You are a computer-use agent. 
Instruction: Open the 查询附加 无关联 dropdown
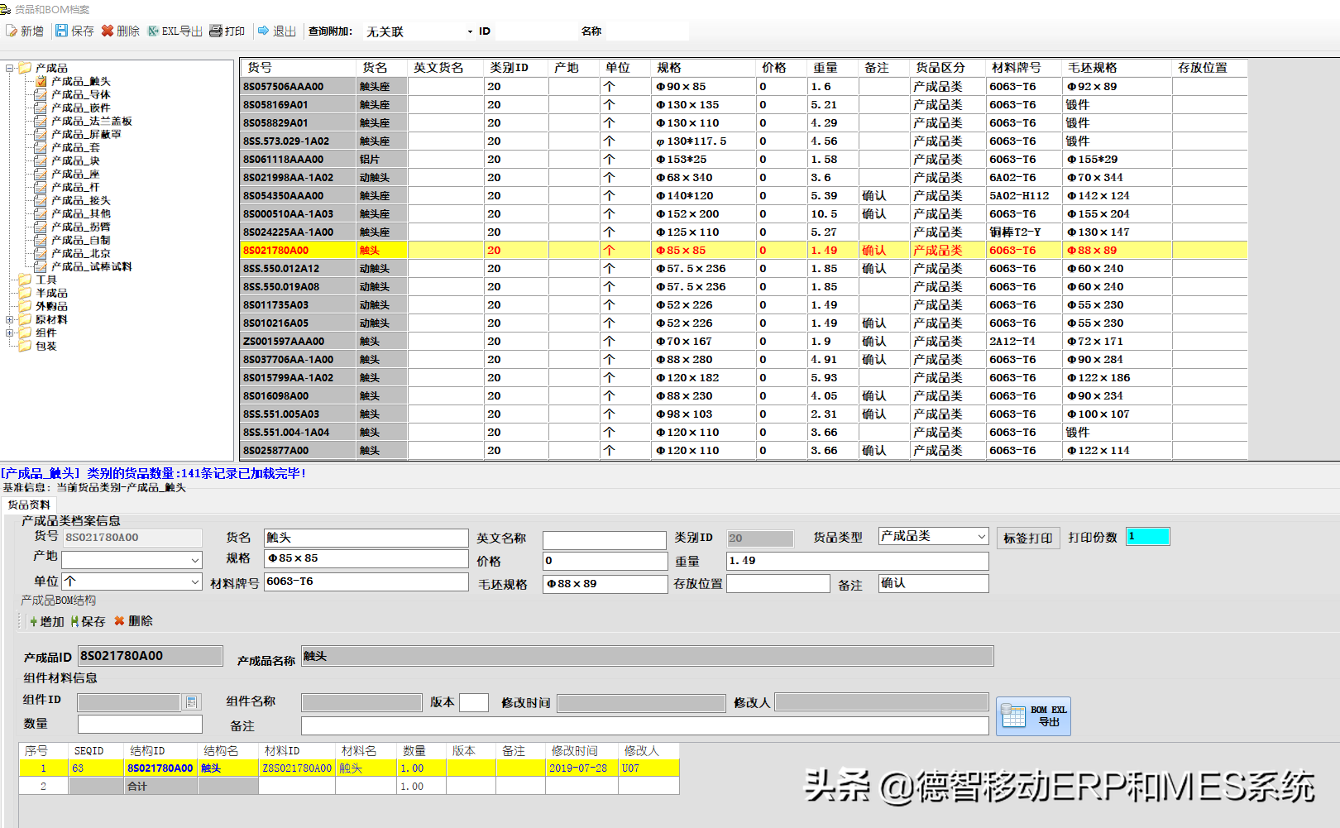coord(470,31)
